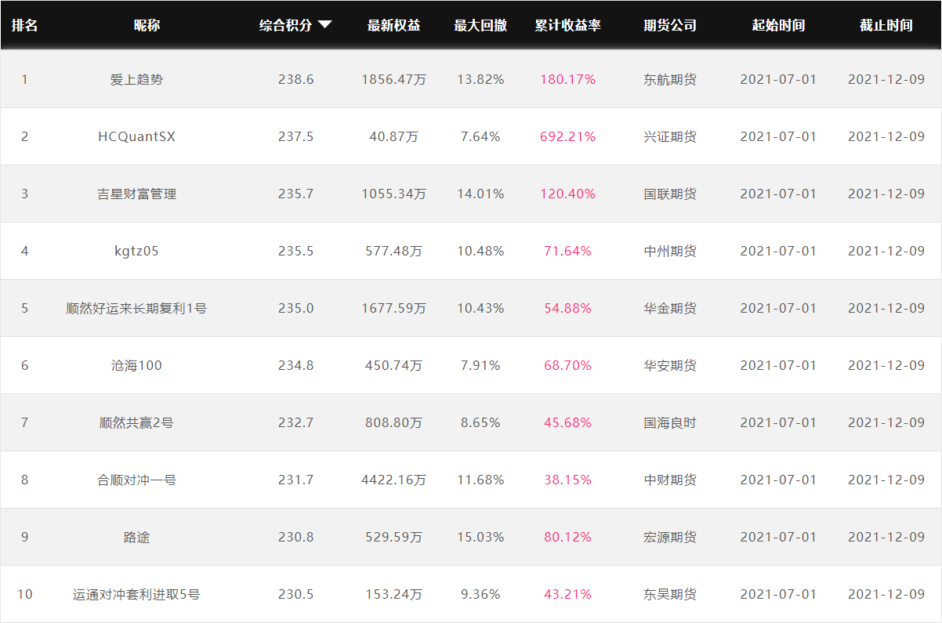Select the return rate 180.17%
The image size is (942, 623).
568,79
